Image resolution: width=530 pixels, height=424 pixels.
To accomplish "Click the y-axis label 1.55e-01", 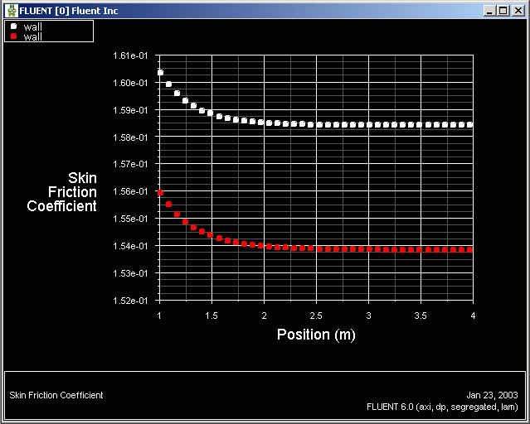I will 130,219.
